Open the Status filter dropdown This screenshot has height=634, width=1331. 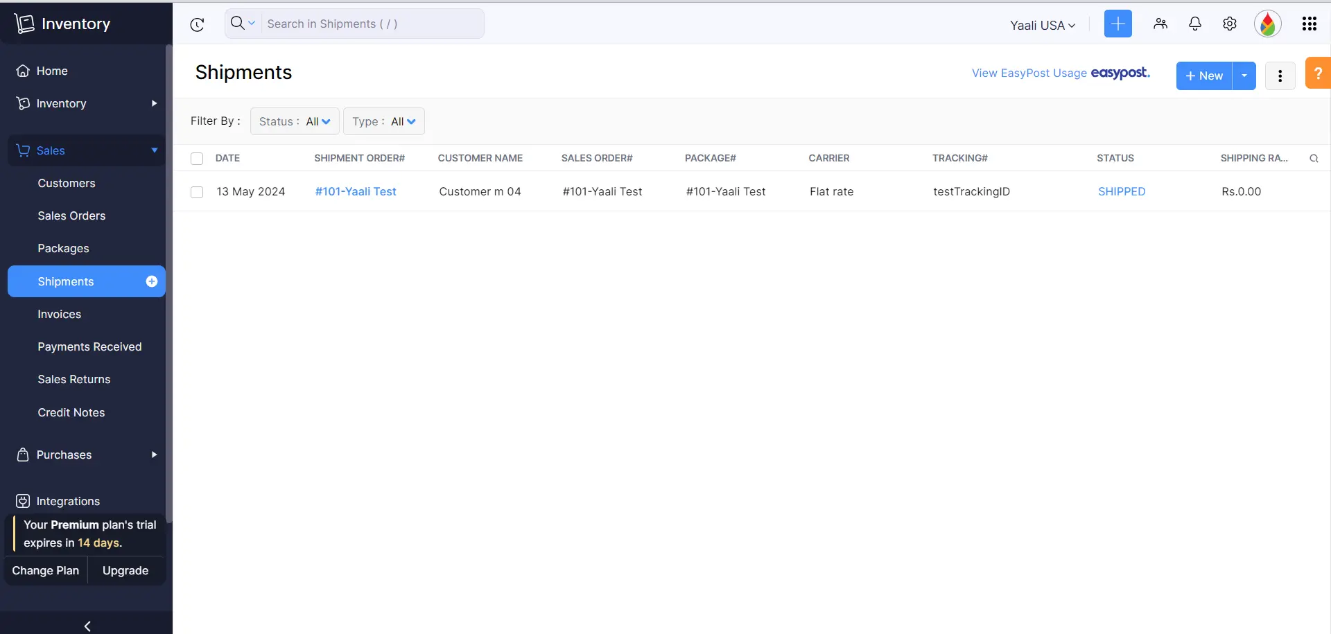294,121
